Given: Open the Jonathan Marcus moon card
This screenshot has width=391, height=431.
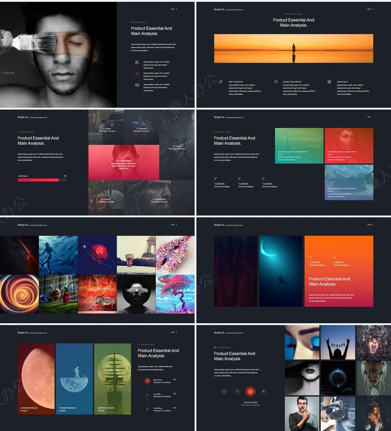Looking at the screenshot, I should pos(36,378).
